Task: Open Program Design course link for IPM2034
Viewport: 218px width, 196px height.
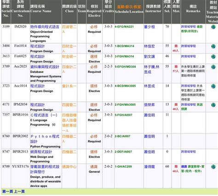Action: [x=37, y=105]
